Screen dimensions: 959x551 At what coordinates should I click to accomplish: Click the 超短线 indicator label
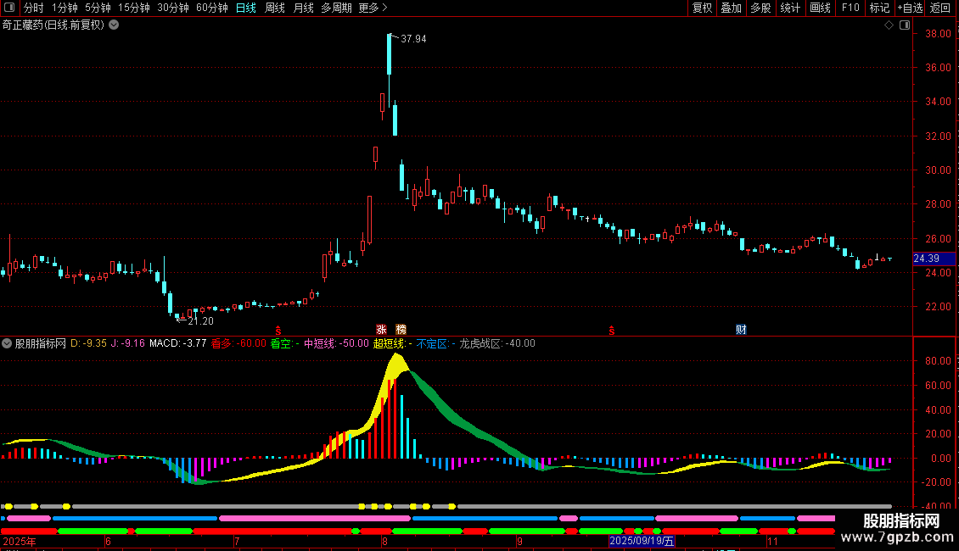[x=390, y=344]
